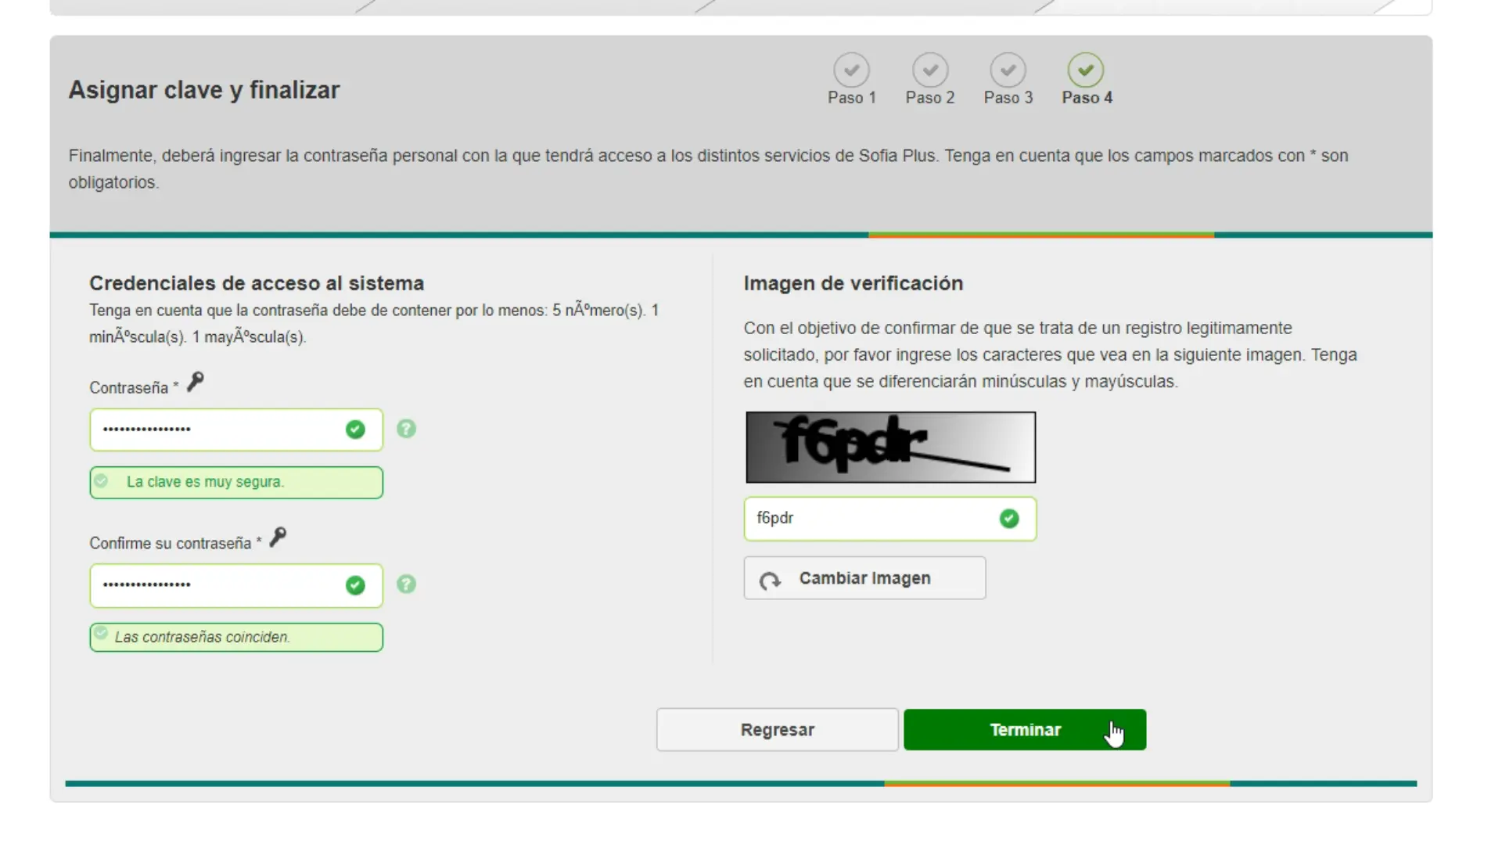Click the Las contraseñas coinciden message
Image resolution: width=1502 pixels, height=845 pixels.
[x=235, y=637]
